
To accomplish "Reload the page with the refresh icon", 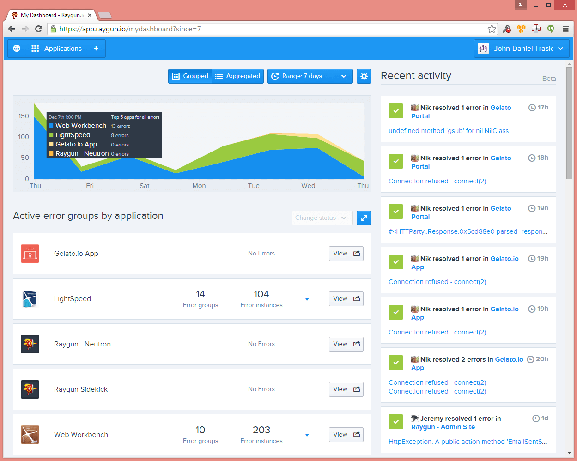I will [39, 29].
